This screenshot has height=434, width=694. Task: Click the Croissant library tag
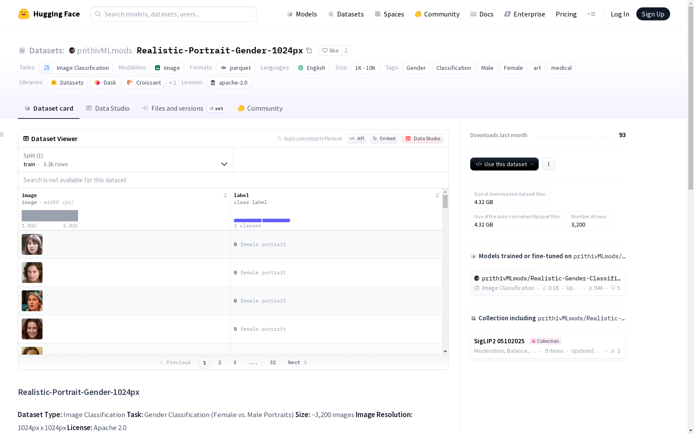coord(144,82)
